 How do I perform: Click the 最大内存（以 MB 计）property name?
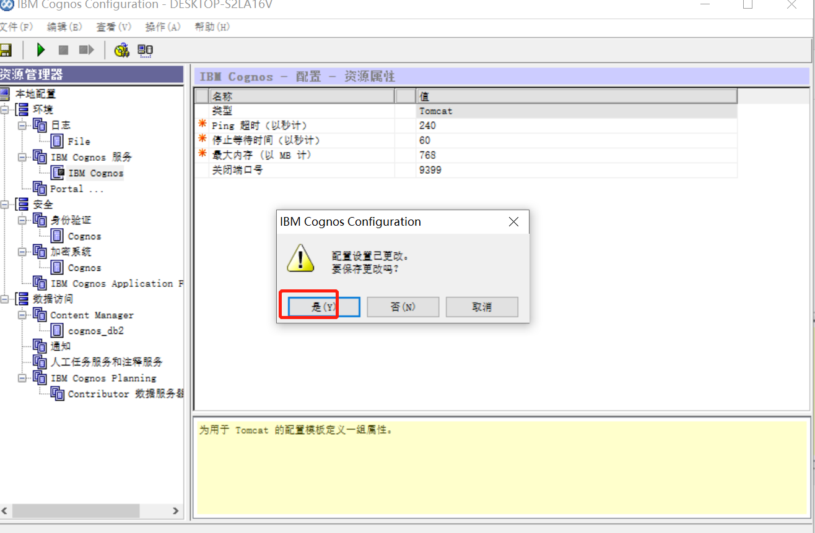click(x=262, y=155)
